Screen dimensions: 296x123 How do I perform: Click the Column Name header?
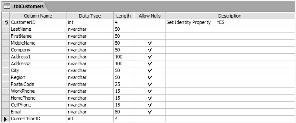pos(38,16)
